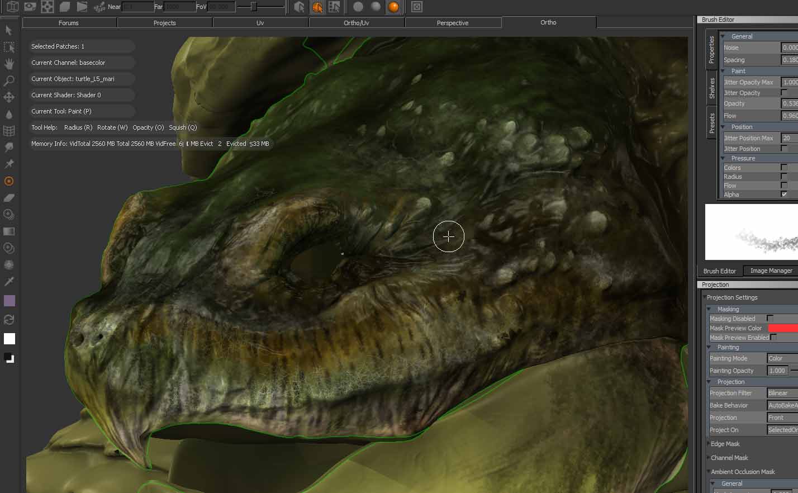798x493 pixels.
Task: Enable the orange object-selection mode icon
Action: click(317, 7)
